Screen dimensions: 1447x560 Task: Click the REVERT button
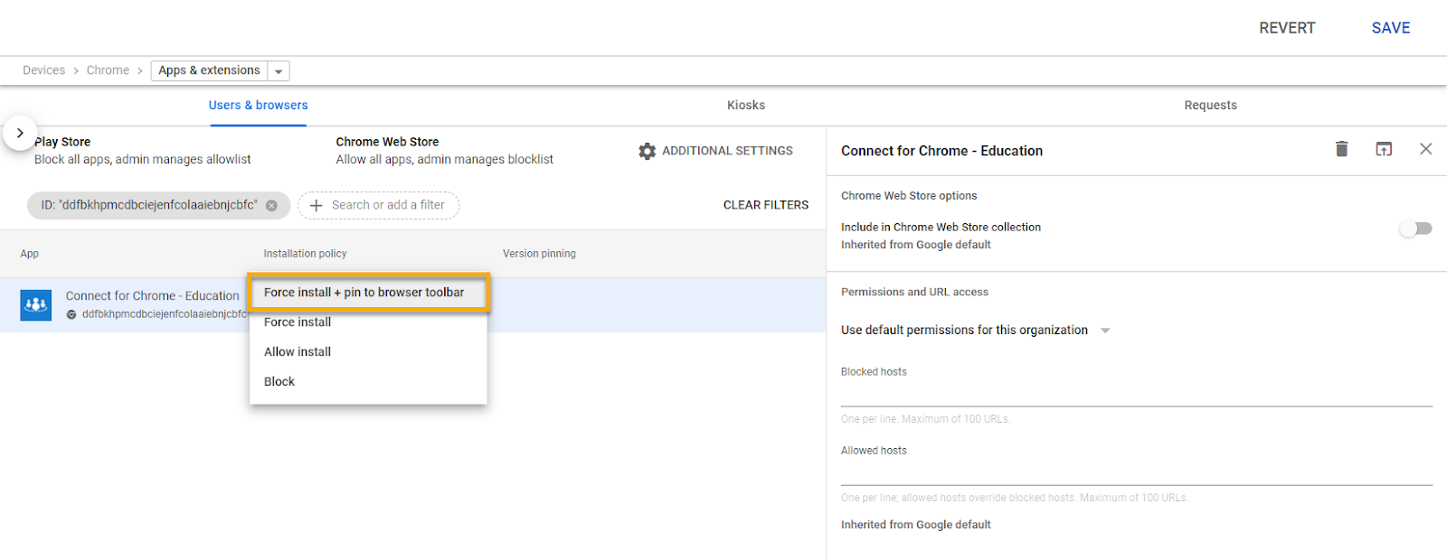click(1287, 28)
